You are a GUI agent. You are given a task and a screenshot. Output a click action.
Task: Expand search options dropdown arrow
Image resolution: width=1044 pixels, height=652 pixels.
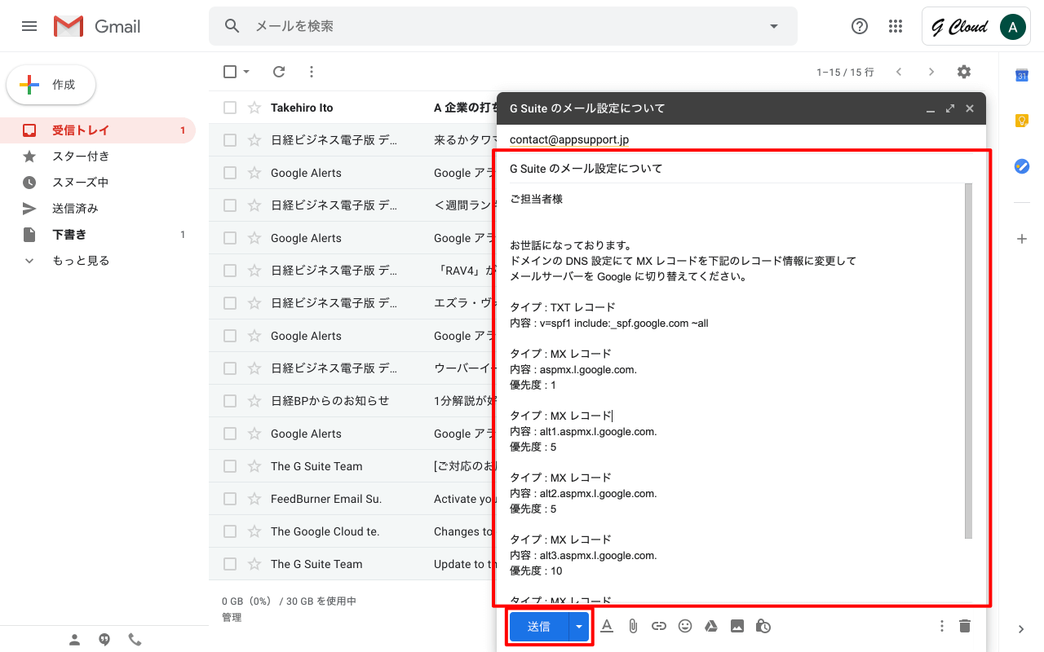(x=774, y=26)
